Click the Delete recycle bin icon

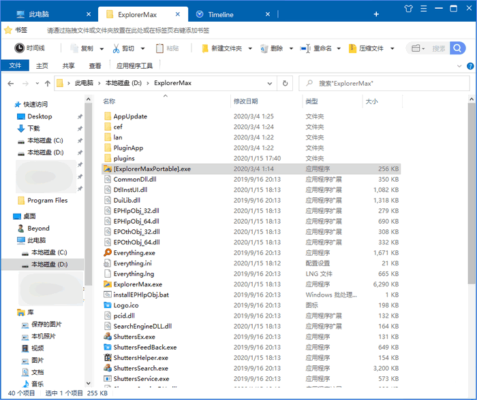click(264, 48)
